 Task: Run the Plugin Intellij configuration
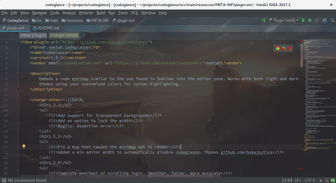point(303,20)
